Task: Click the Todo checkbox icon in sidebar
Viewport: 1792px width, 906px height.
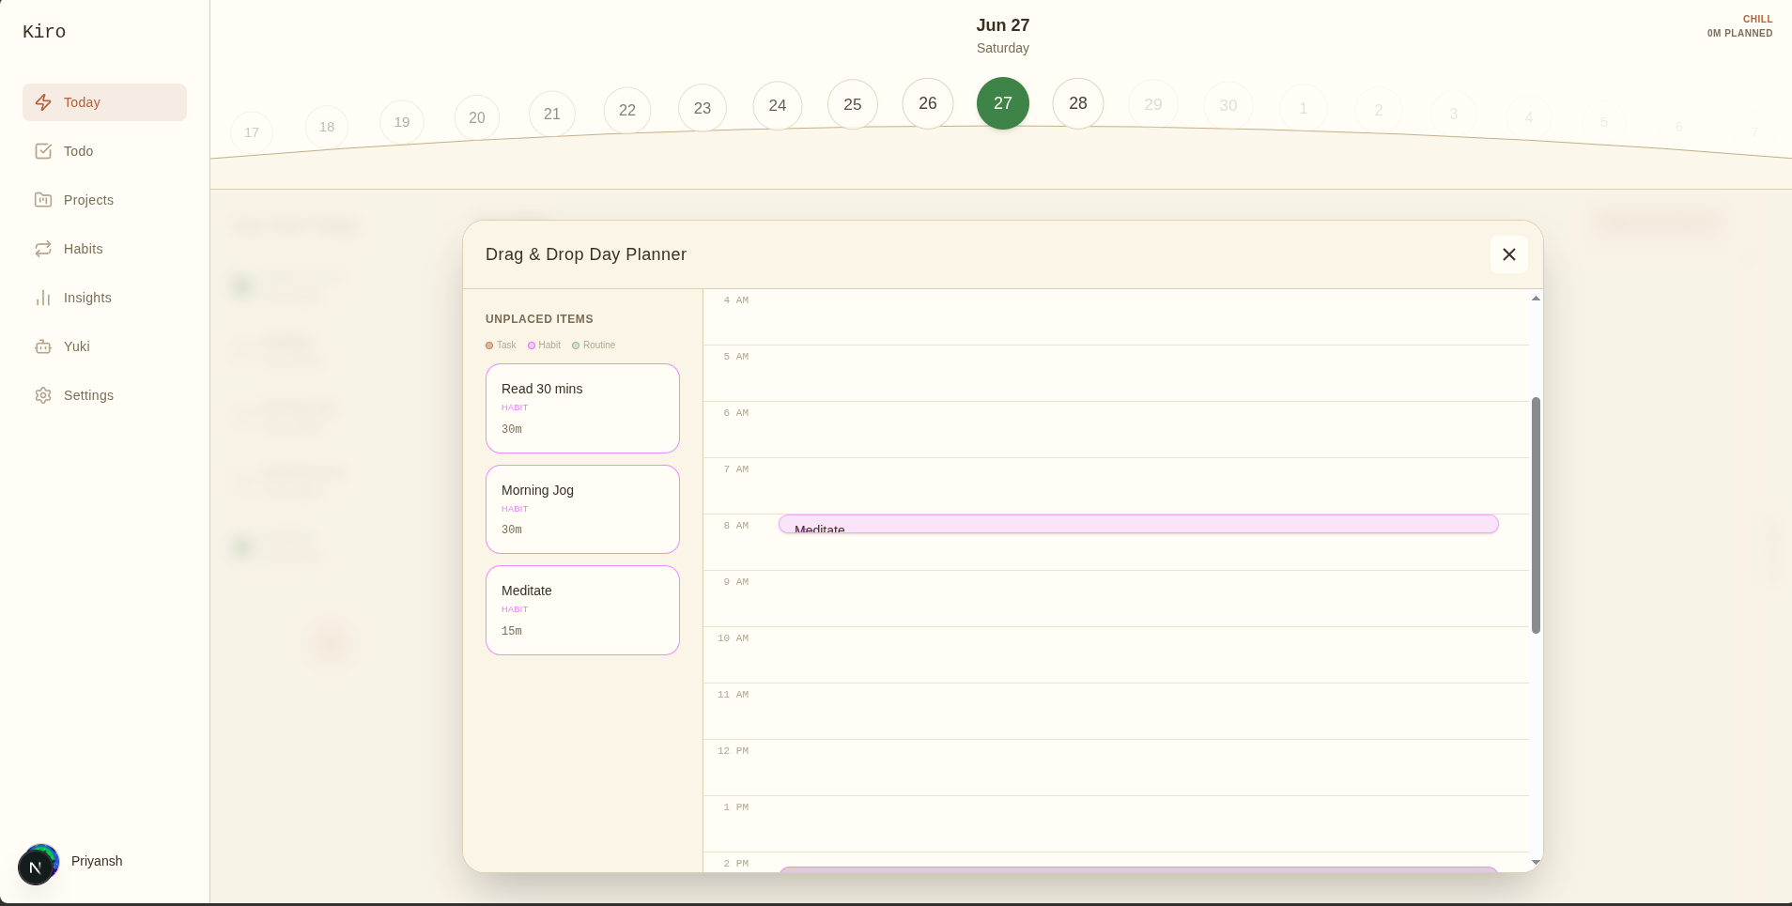Action: pos(43,151)
